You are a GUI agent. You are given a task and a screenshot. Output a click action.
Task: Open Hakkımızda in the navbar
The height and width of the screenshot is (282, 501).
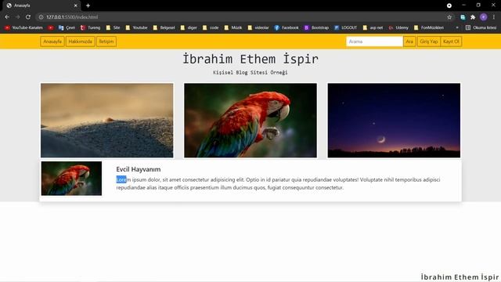tap(80, 42)
